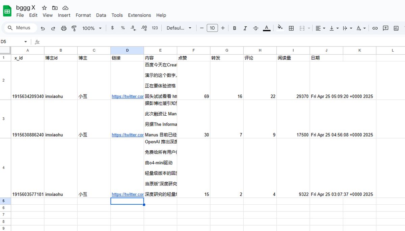Image resolution: width=405 pixels, height=231 pixels.
Task: Toggle bold formatting
Action: point(235,28)
